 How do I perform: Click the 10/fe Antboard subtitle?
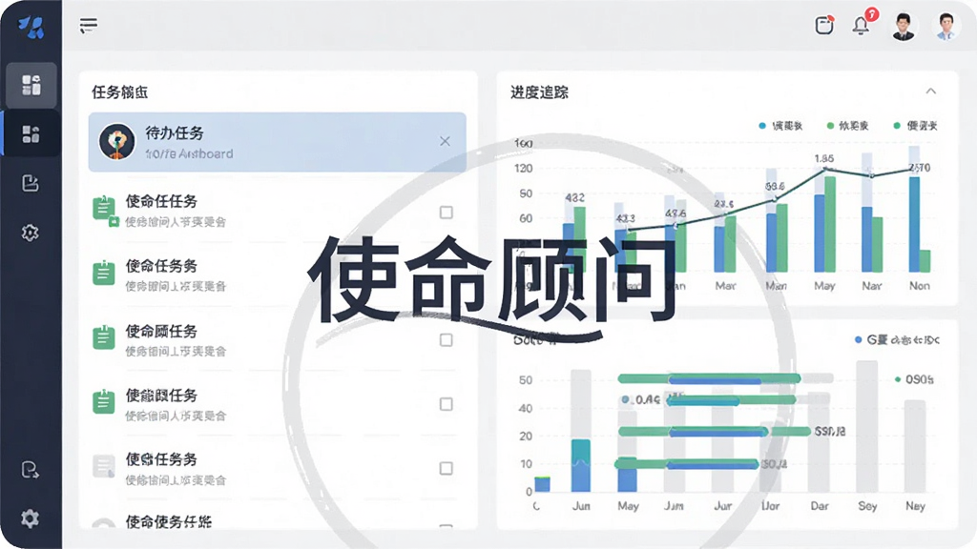189,153
